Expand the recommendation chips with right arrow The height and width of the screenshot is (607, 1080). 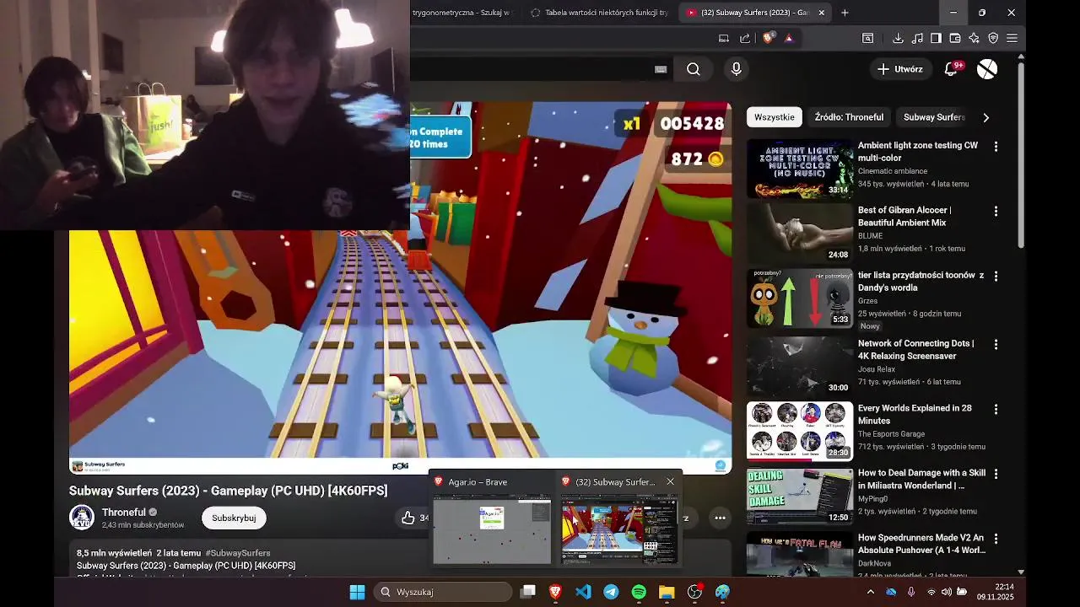[x=985, y=117]
